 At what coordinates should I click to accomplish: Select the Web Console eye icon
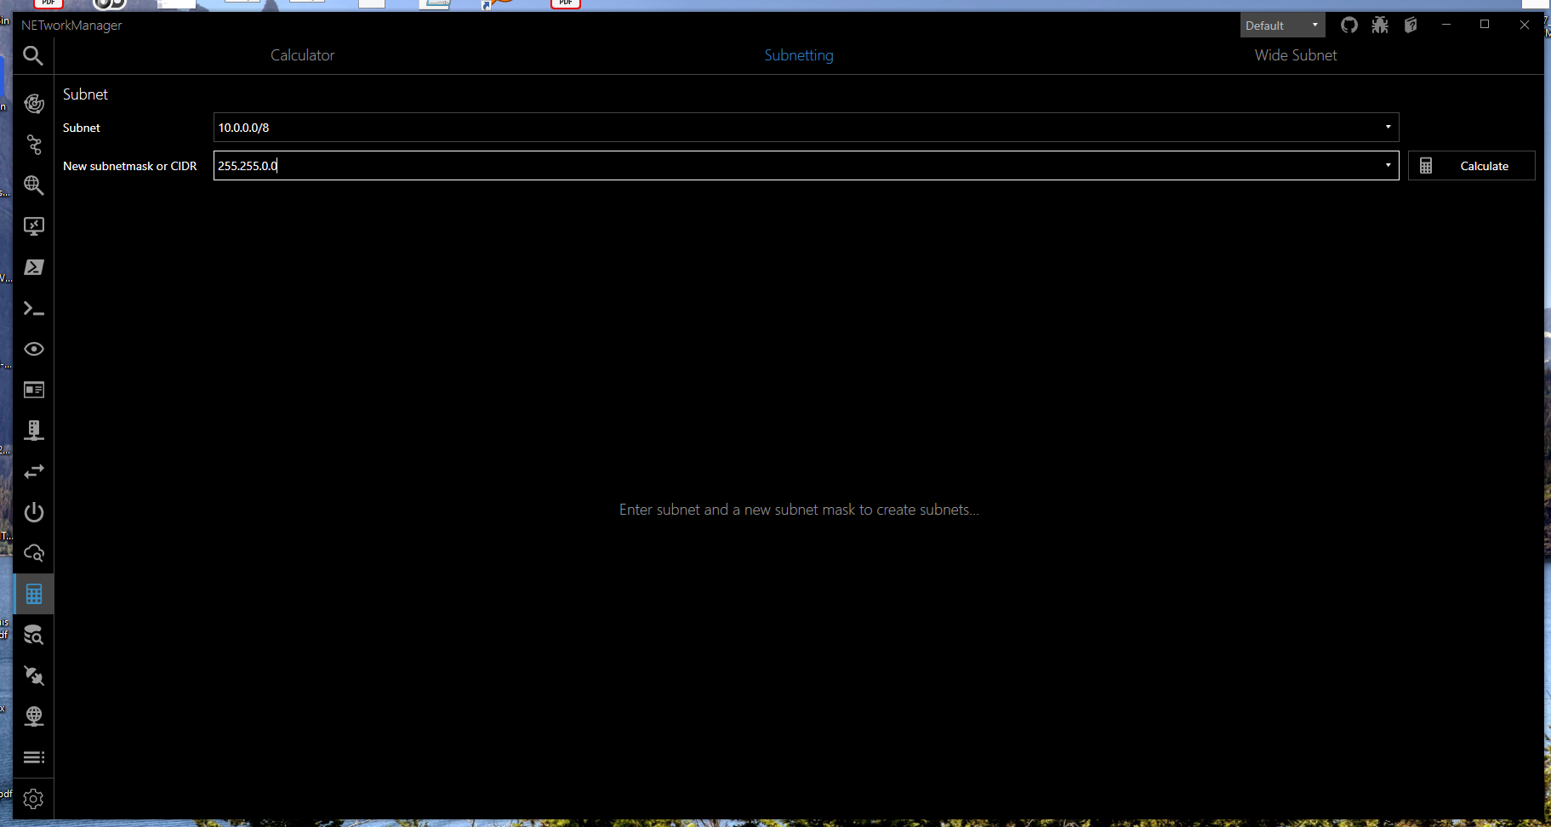(33, 349)
